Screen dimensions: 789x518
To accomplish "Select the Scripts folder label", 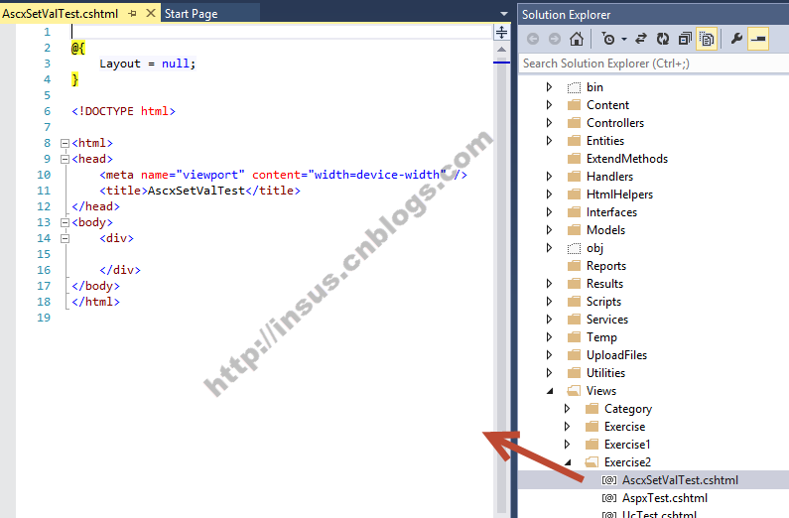I will [603, 302].
